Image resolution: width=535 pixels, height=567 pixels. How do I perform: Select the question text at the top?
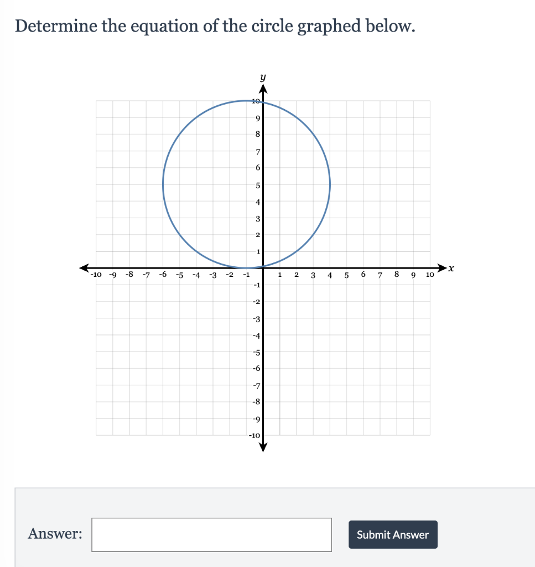click(x=215, y=25)
